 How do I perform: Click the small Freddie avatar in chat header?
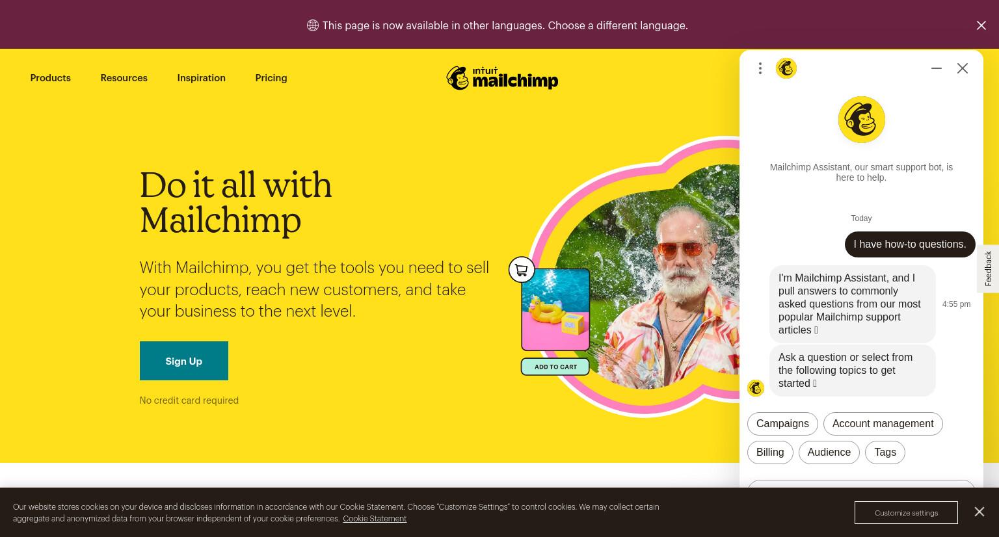tap(786, 68)
